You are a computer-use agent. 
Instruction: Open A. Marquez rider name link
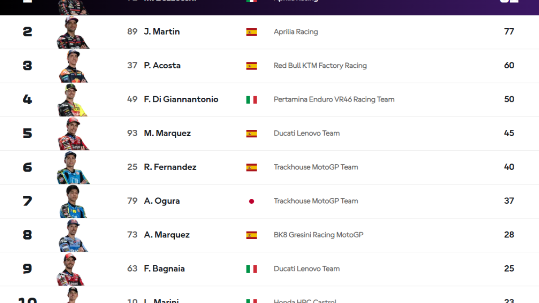coord(167,235)
